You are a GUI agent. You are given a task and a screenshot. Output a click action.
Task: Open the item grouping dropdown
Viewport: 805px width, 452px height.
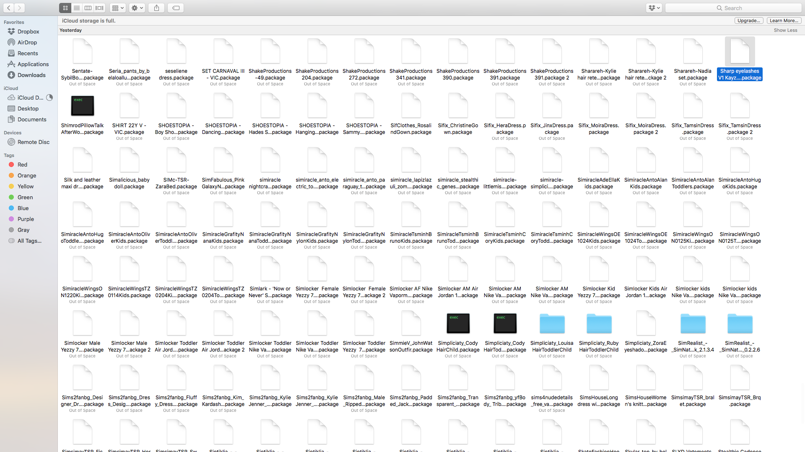point(118,8)
